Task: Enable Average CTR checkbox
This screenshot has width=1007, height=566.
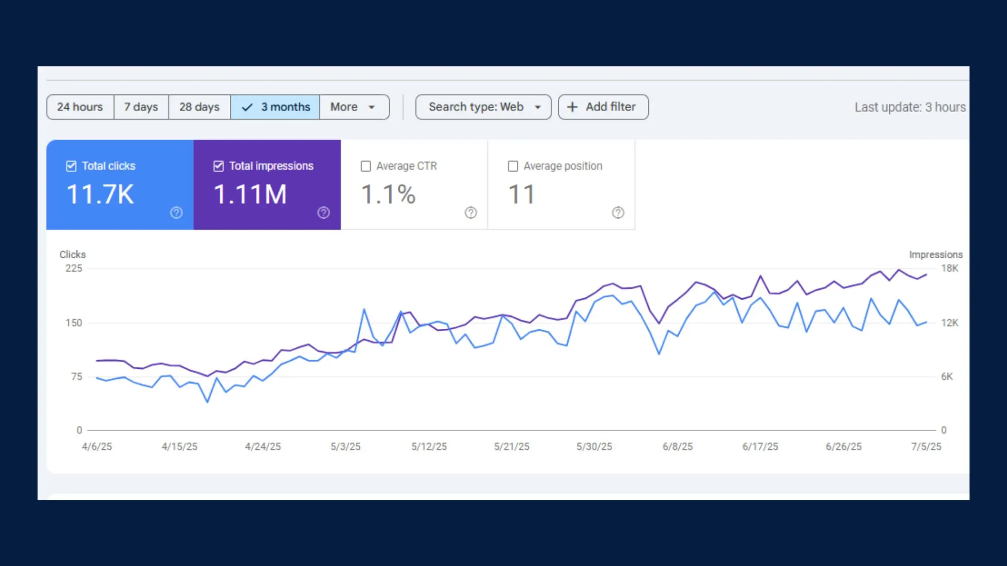Action: pos(366,166)
